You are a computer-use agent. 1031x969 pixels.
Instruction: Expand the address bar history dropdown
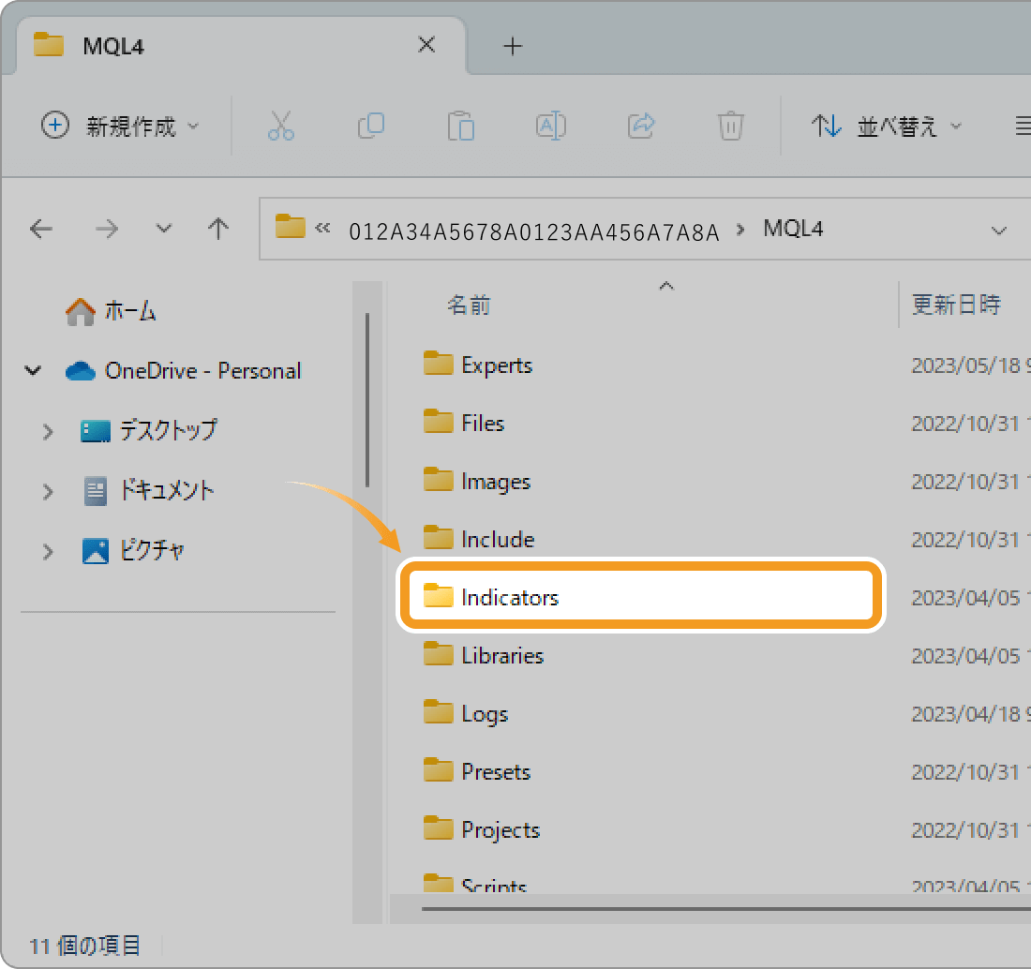coord(999,231)
